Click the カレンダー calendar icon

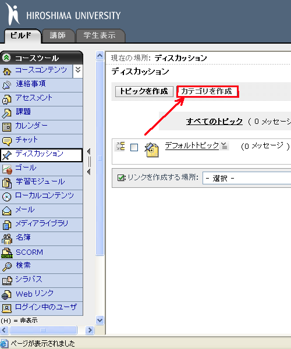click(x=6, y=127)
